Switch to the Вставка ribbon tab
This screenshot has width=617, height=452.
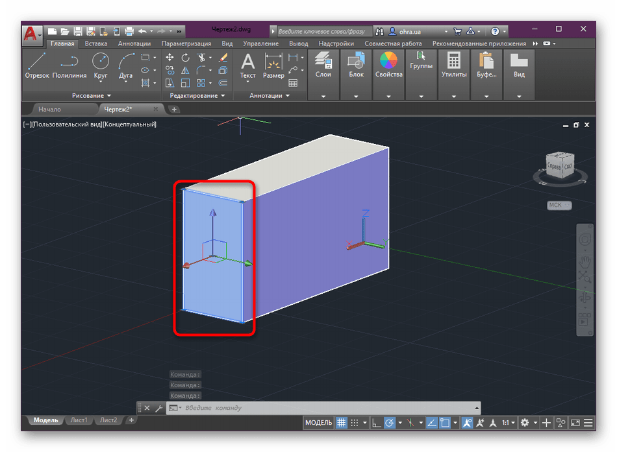click(x=96, y=43)
